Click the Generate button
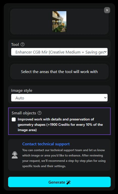Image resolution: width=118 pixels, height=194 pixels. [x=59, y=182]
